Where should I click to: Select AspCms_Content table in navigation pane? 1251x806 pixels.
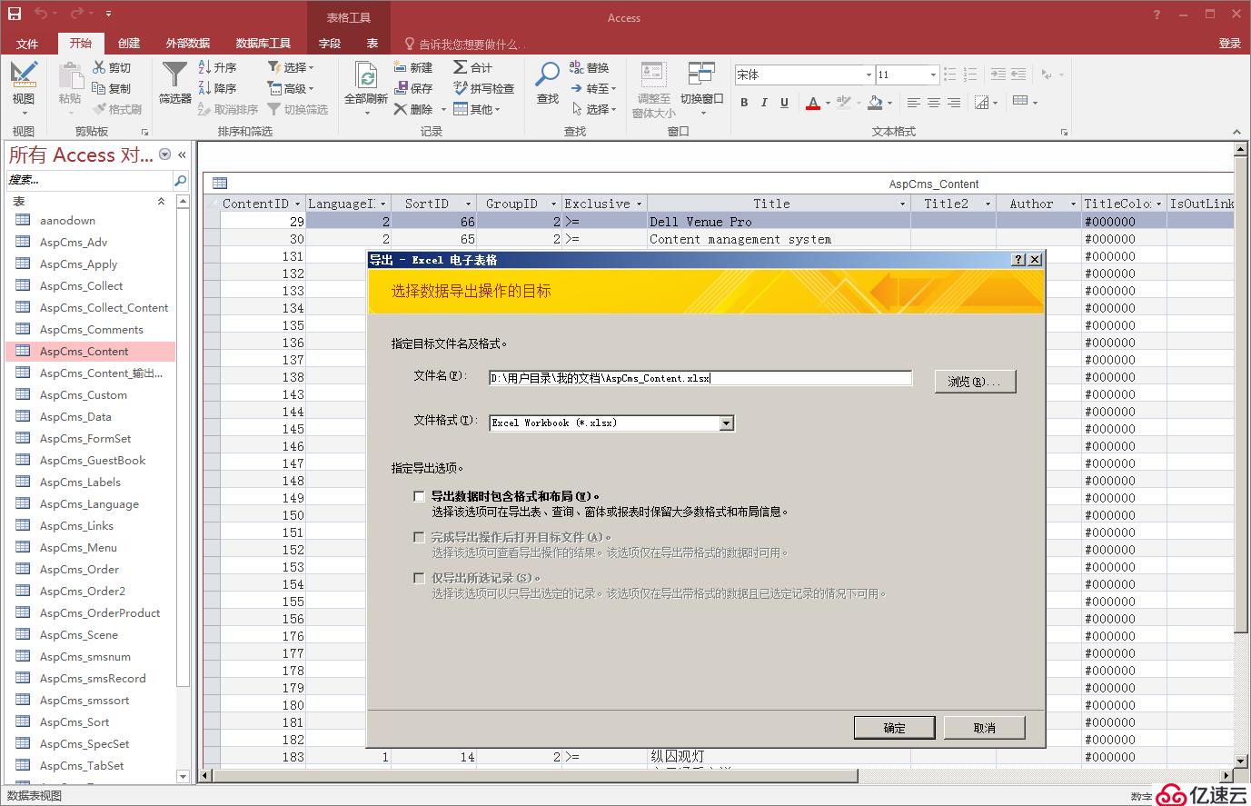coord(91,351)
